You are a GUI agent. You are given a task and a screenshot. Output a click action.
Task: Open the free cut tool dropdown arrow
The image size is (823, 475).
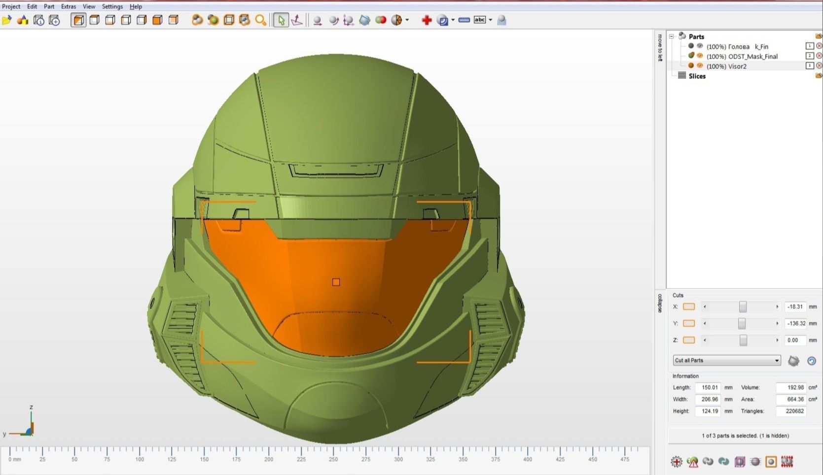click(x=407, y=20)
